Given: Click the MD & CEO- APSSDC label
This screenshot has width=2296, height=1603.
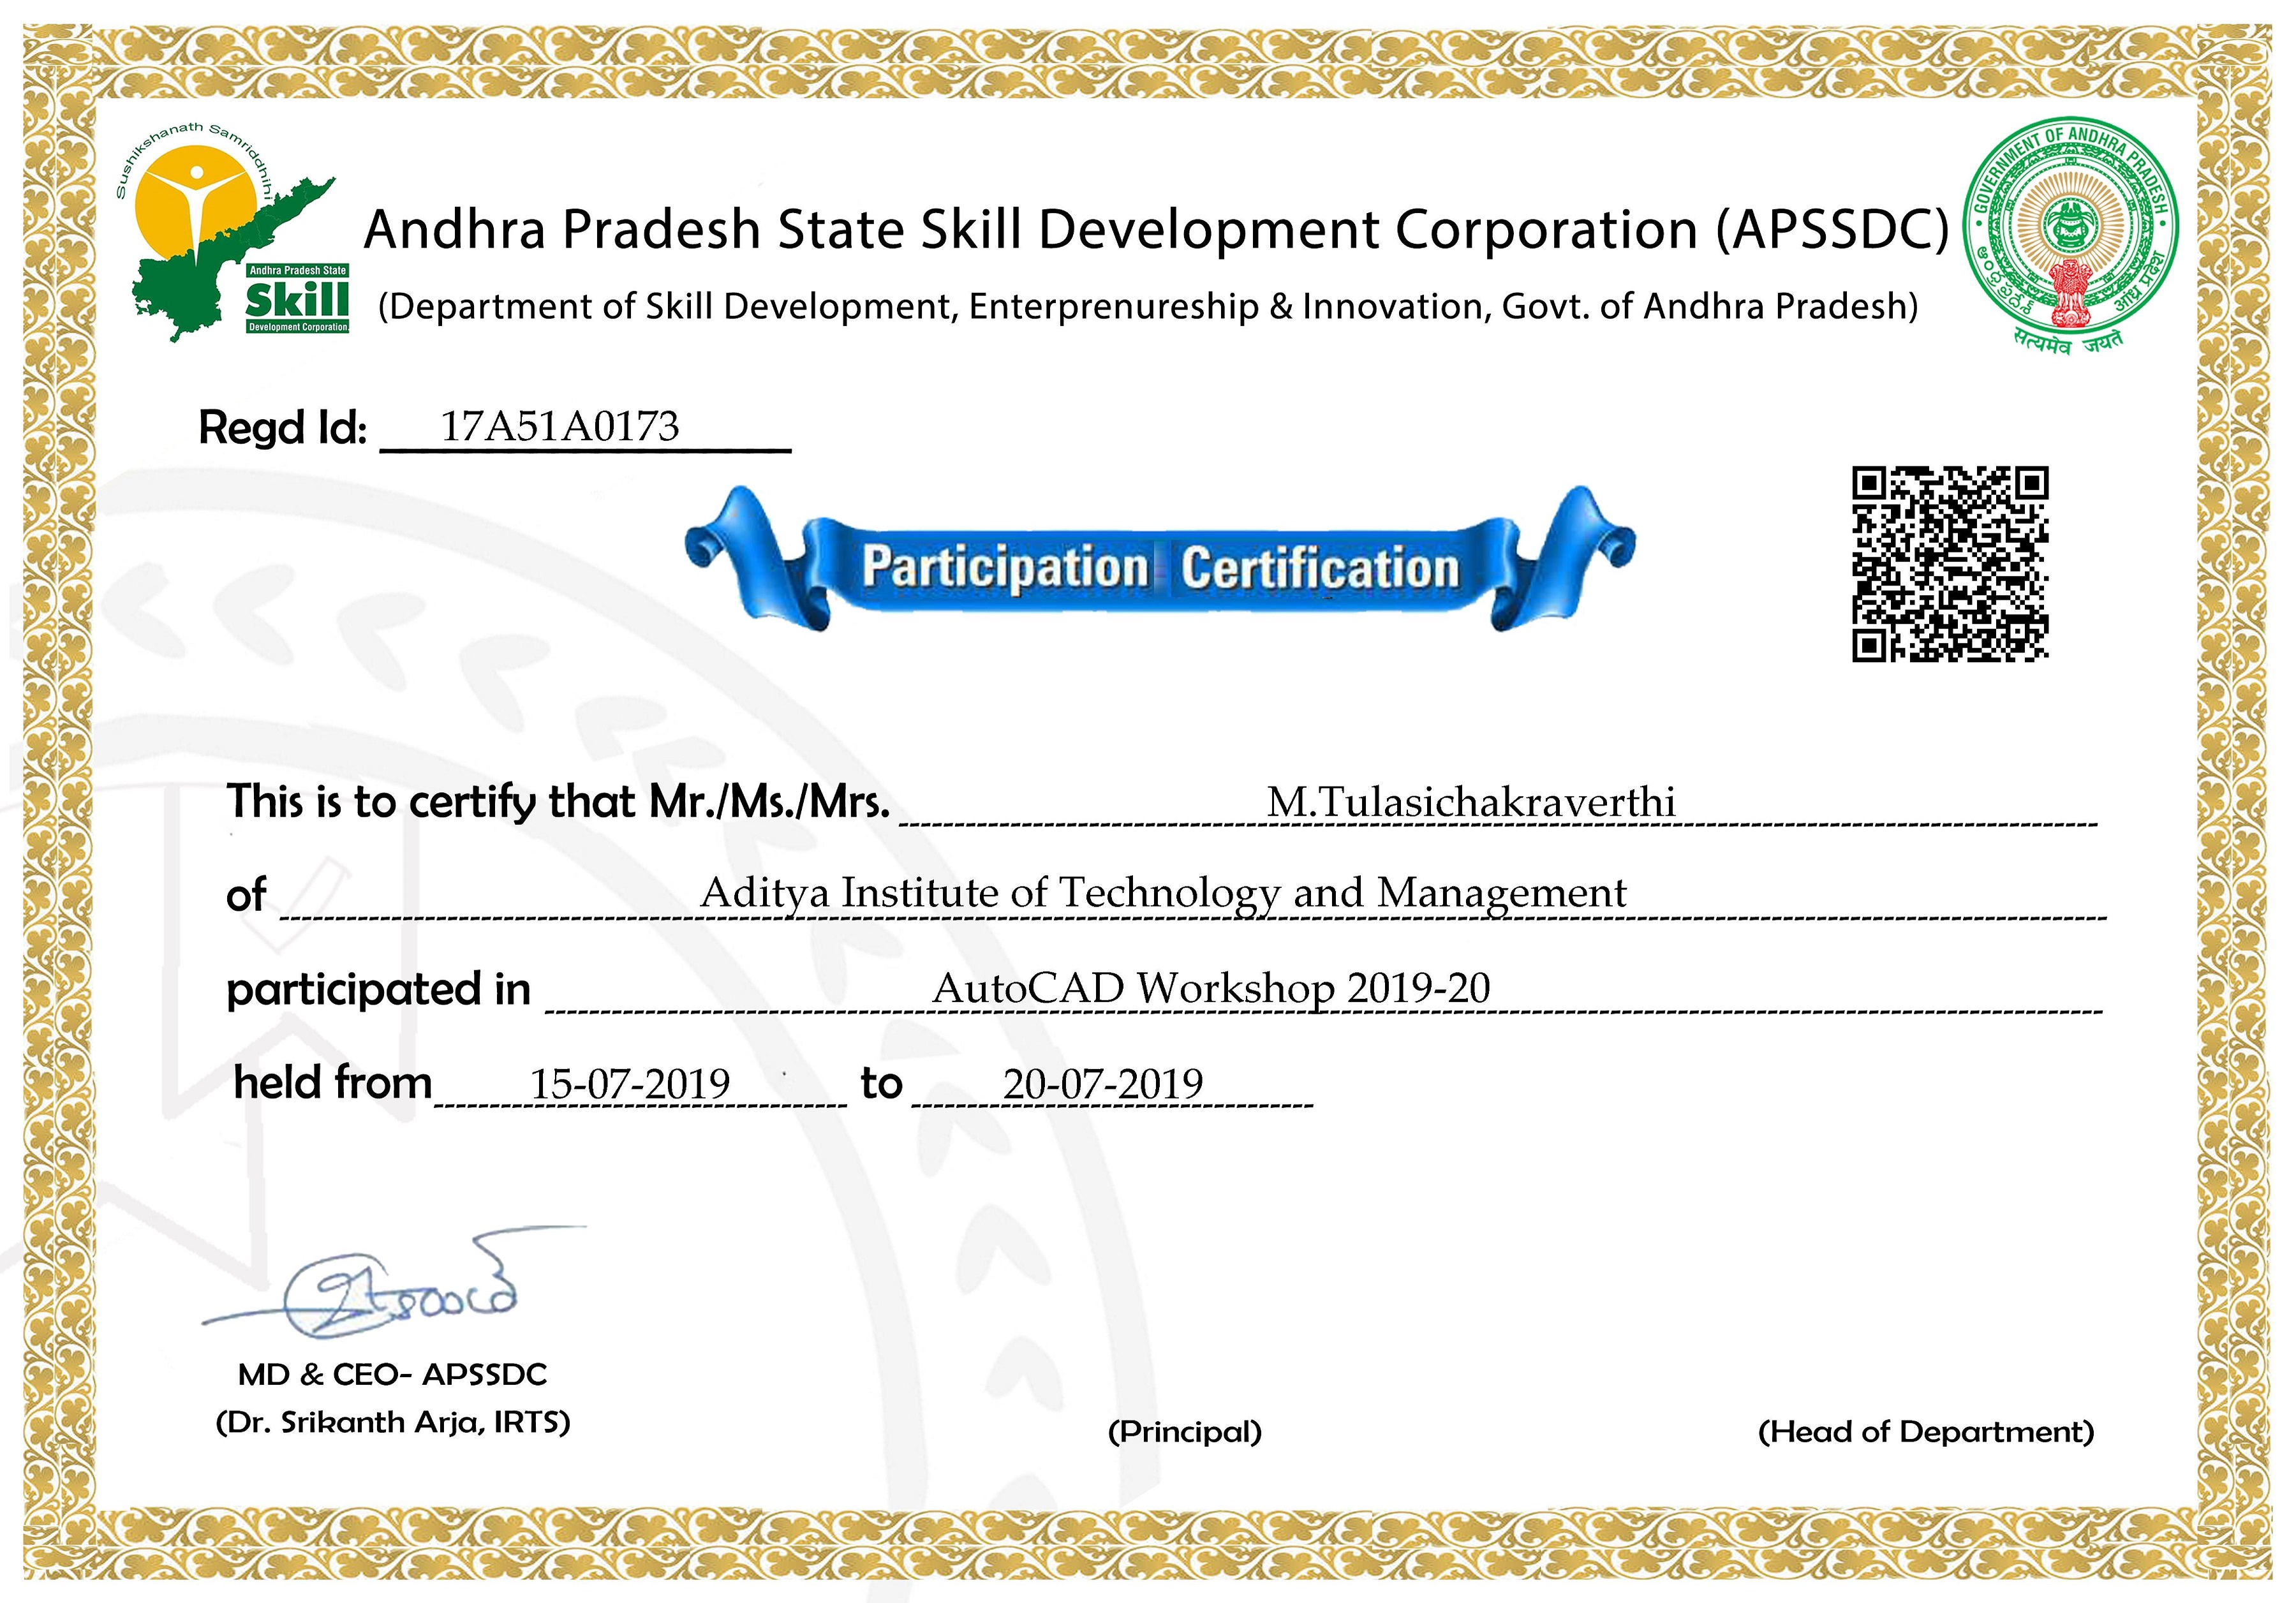Looking at the screenshot, I should pyautogui.click(x=392, y=1375).
